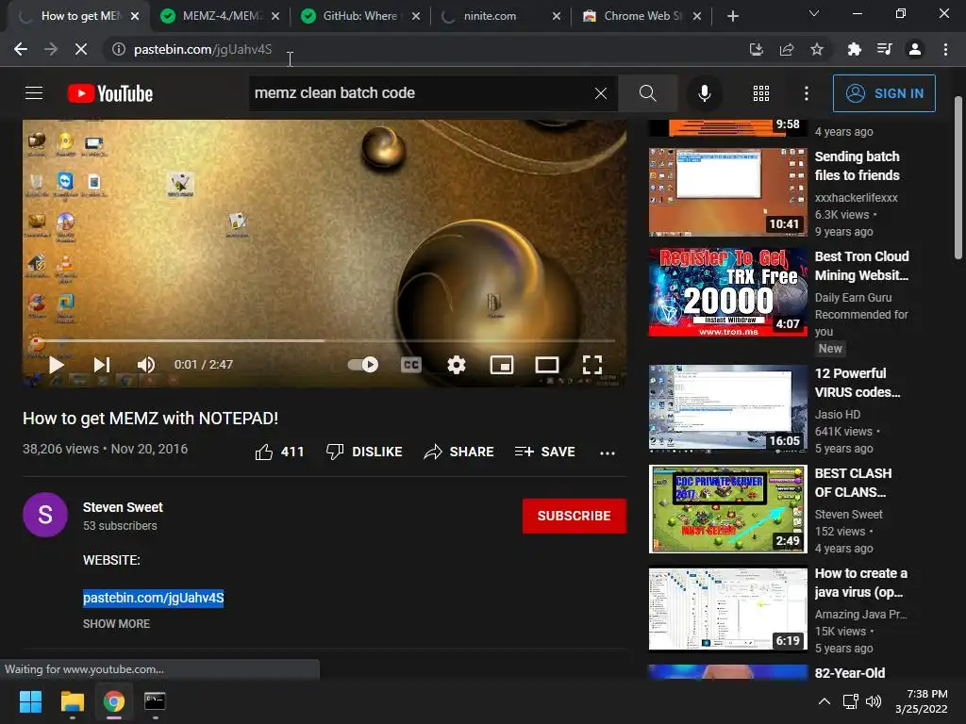The width and height of the screenshot is (966, 724).
Task: Open a new tab
Action: coord(732,16)
